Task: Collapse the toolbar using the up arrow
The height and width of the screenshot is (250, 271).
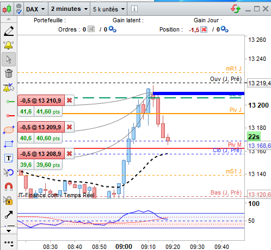Action: tap(9, 19)
